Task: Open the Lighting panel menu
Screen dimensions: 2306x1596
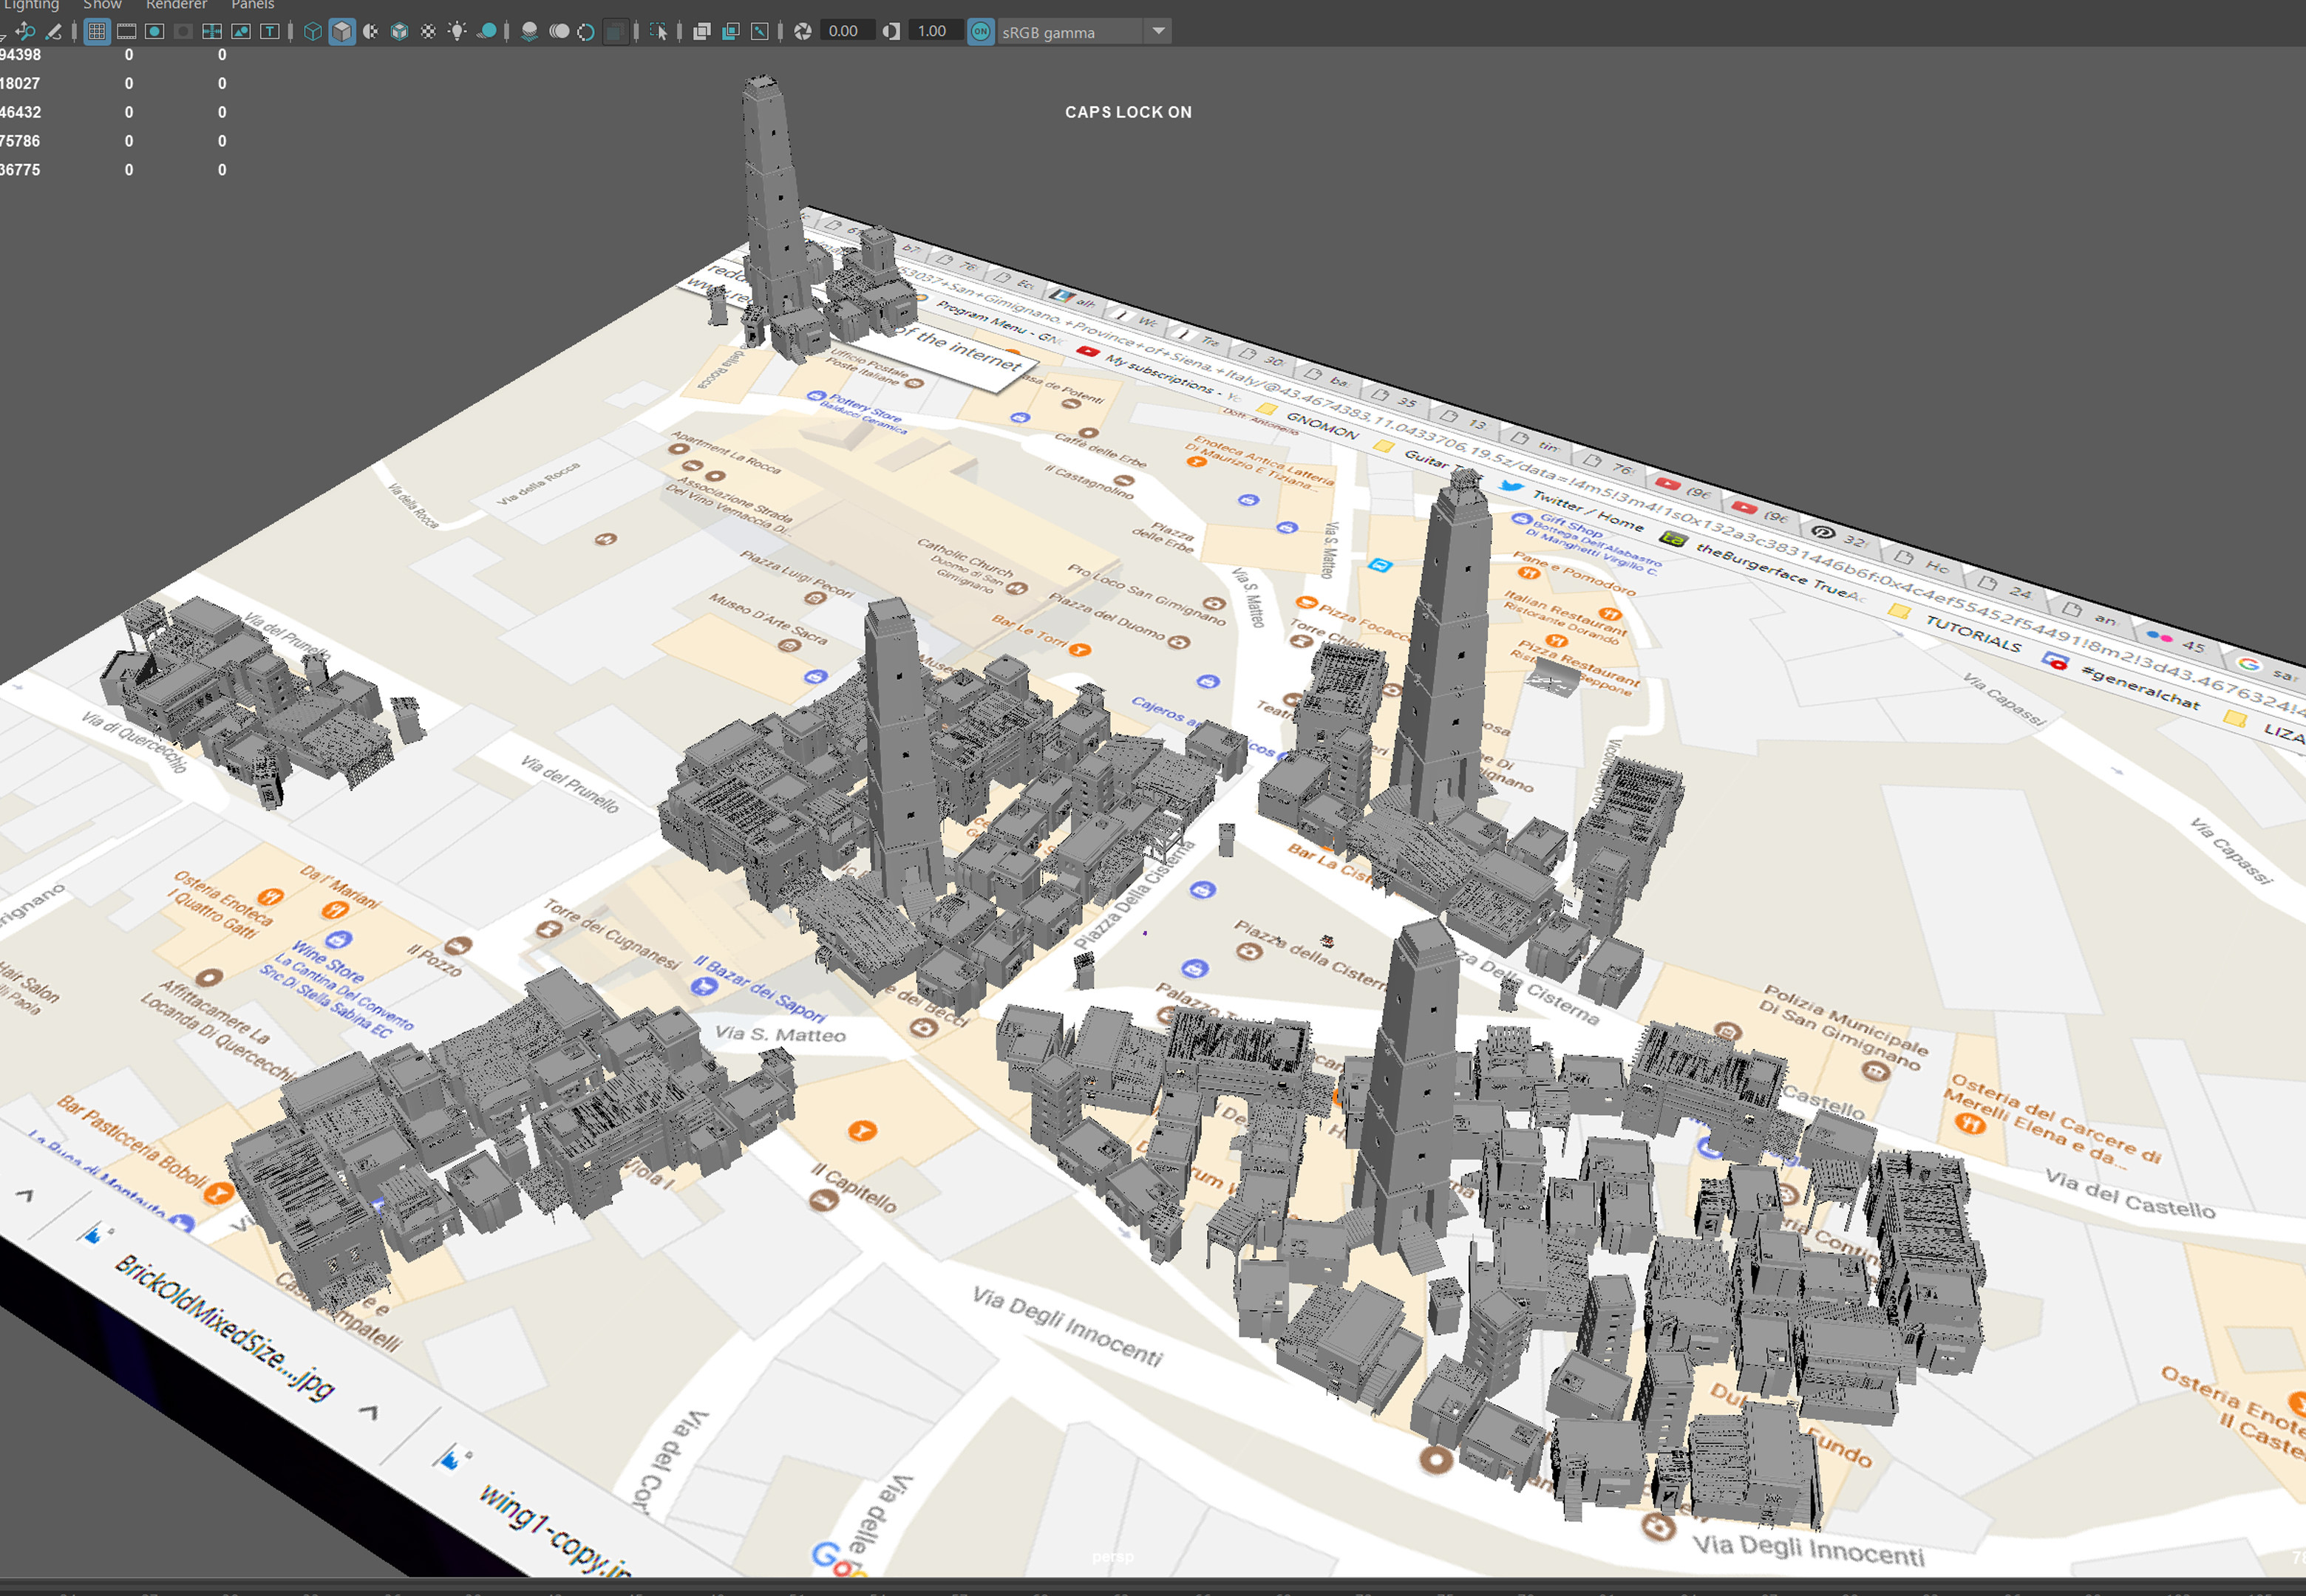Action: click(30, 5)
